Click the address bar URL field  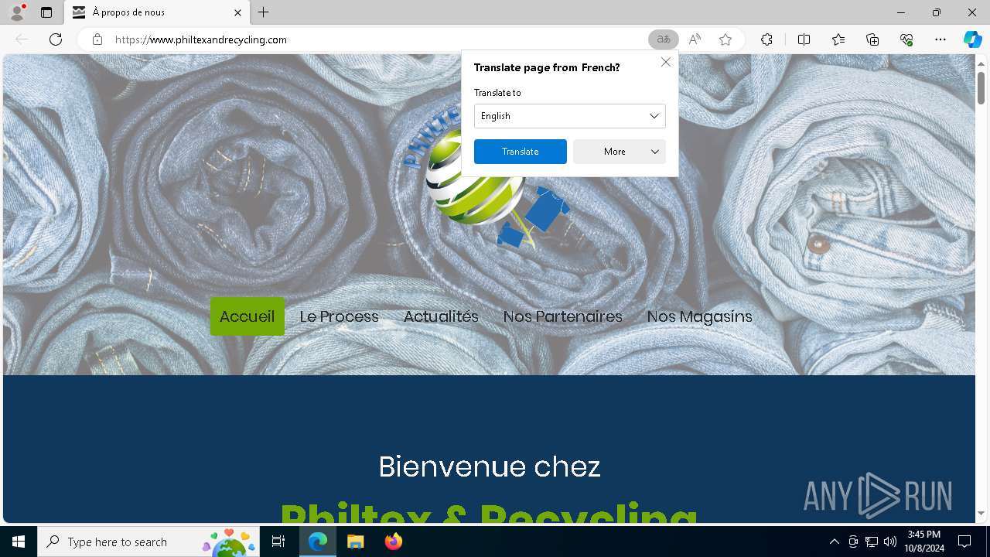(x=379, y=39)
